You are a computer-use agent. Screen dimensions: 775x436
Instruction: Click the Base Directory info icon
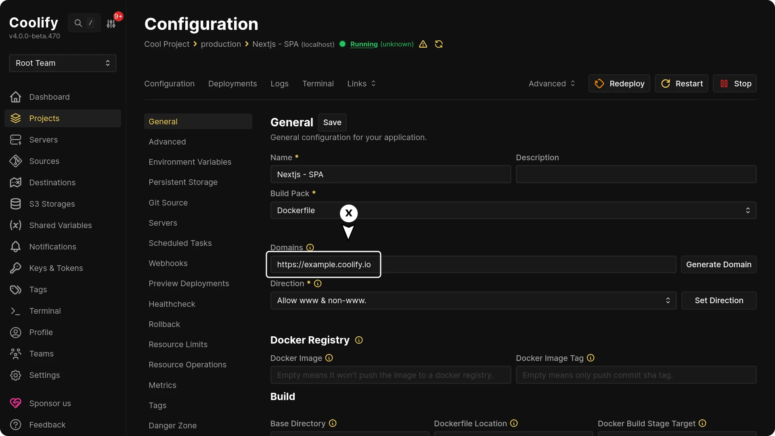pyautogui.click(x=332, y=423)
